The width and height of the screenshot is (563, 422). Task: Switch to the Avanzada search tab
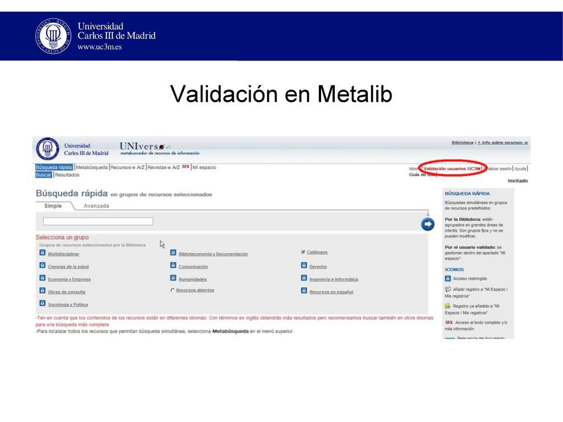[96, 206]
